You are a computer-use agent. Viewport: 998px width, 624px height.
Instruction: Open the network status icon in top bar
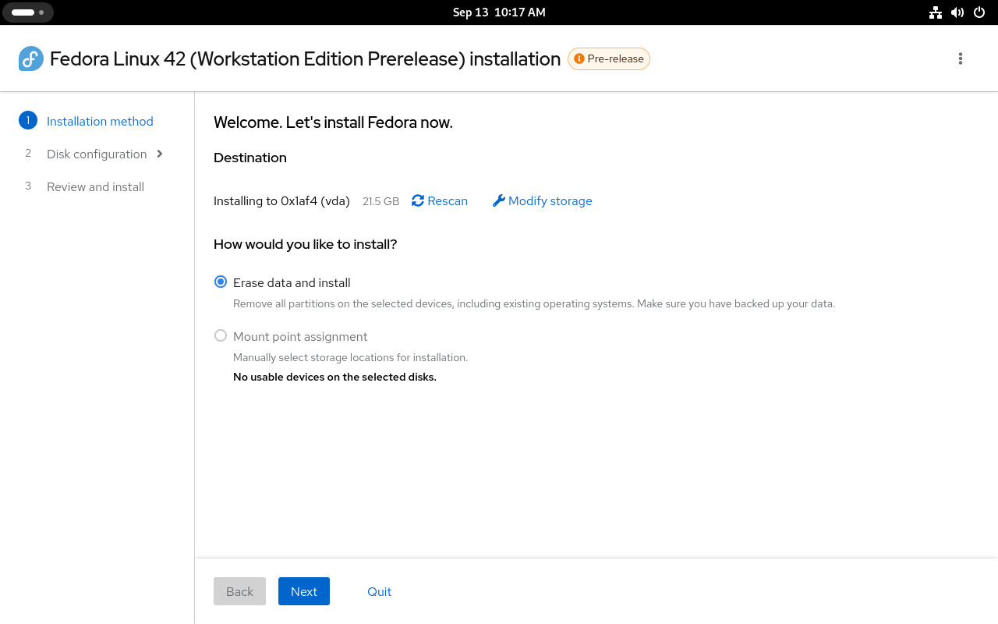click(936, 12)
